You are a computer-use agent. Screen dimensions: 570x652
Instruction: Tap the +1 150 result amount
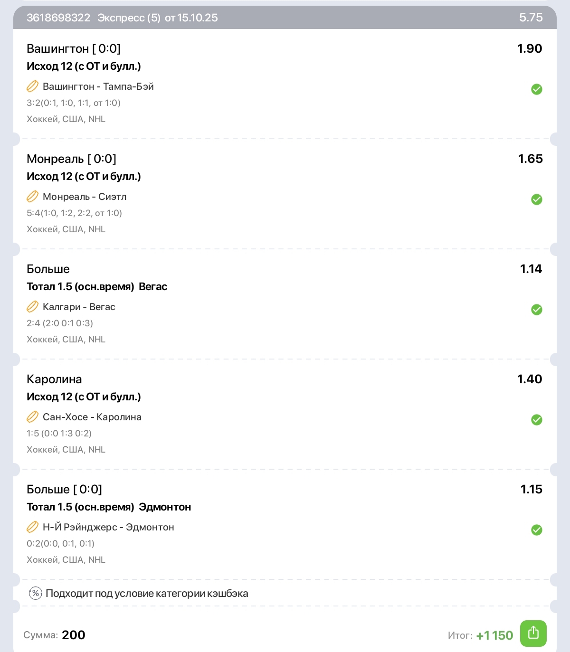point(494,635)
